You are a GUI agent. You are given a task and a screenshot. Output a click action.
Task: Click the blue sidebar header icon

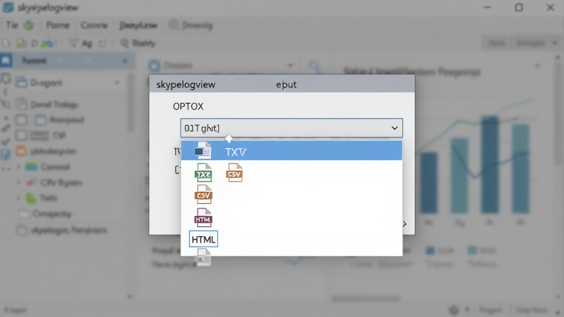pyautogui.click(x=6, y=61)
